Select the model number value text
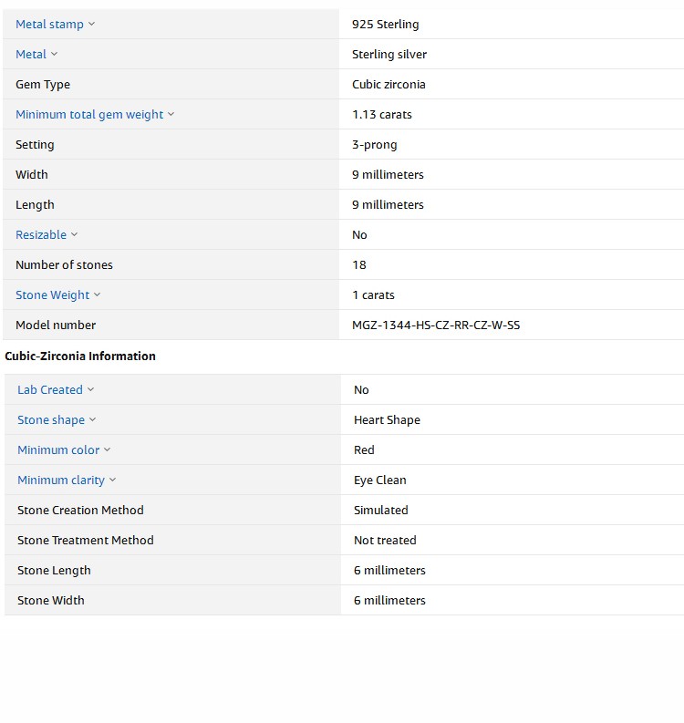This screenshot has height=723, width=684. [x=436, y=325]
